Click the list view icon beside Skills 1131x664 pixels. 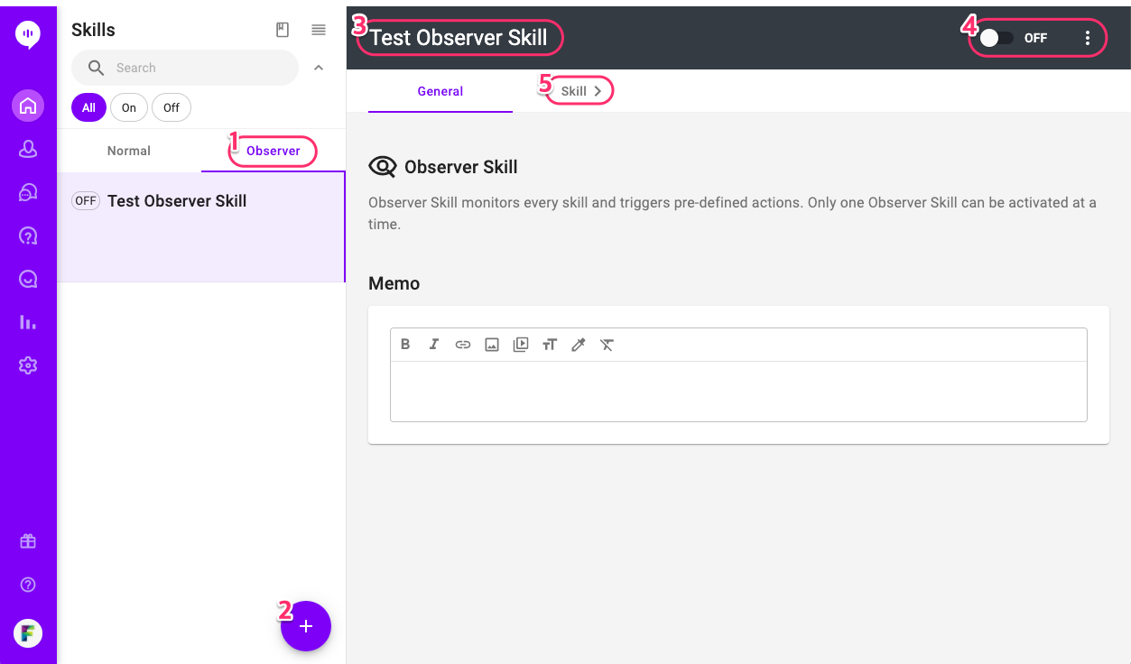coord(319,30)
